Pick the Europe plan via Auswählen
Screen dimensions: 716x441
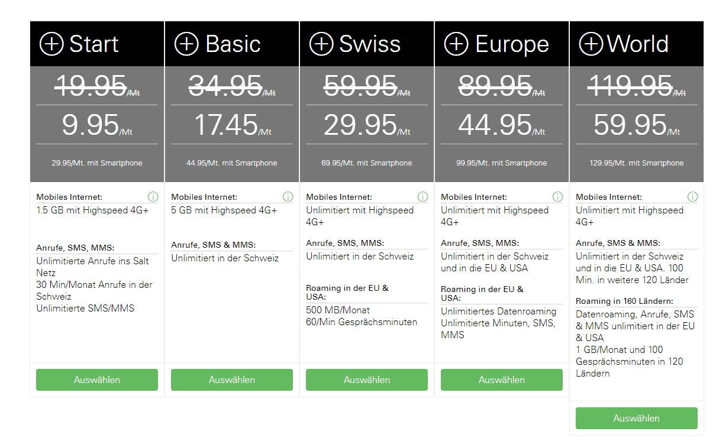pos(502,380)
